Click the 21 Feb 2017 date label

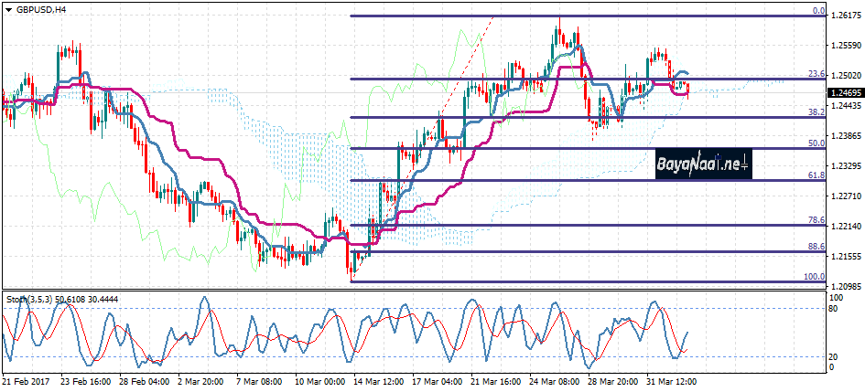click(27, 380)
